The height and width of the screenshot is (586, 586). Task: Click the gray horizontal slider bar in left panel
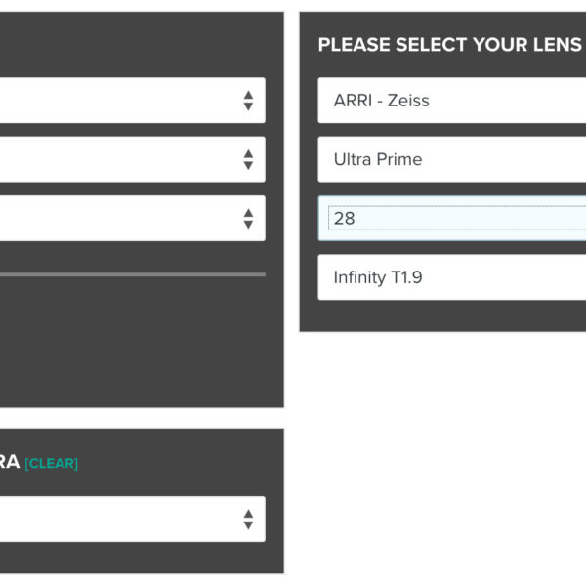point(133,274)
